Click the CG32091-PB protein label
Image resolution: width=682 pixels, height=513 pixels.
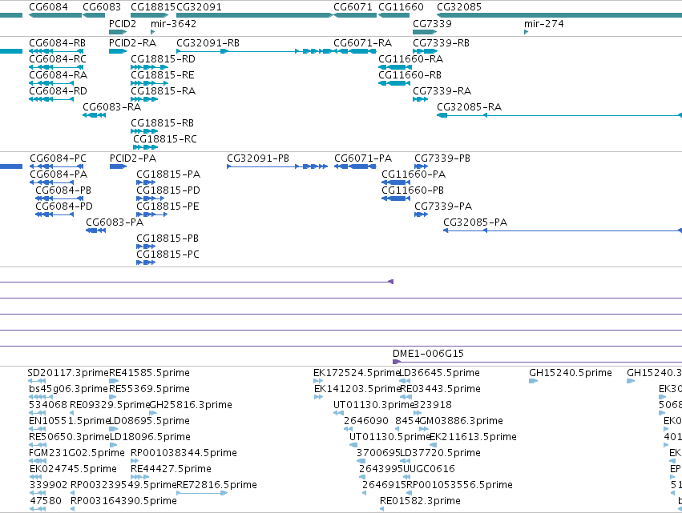click(258, 158)
